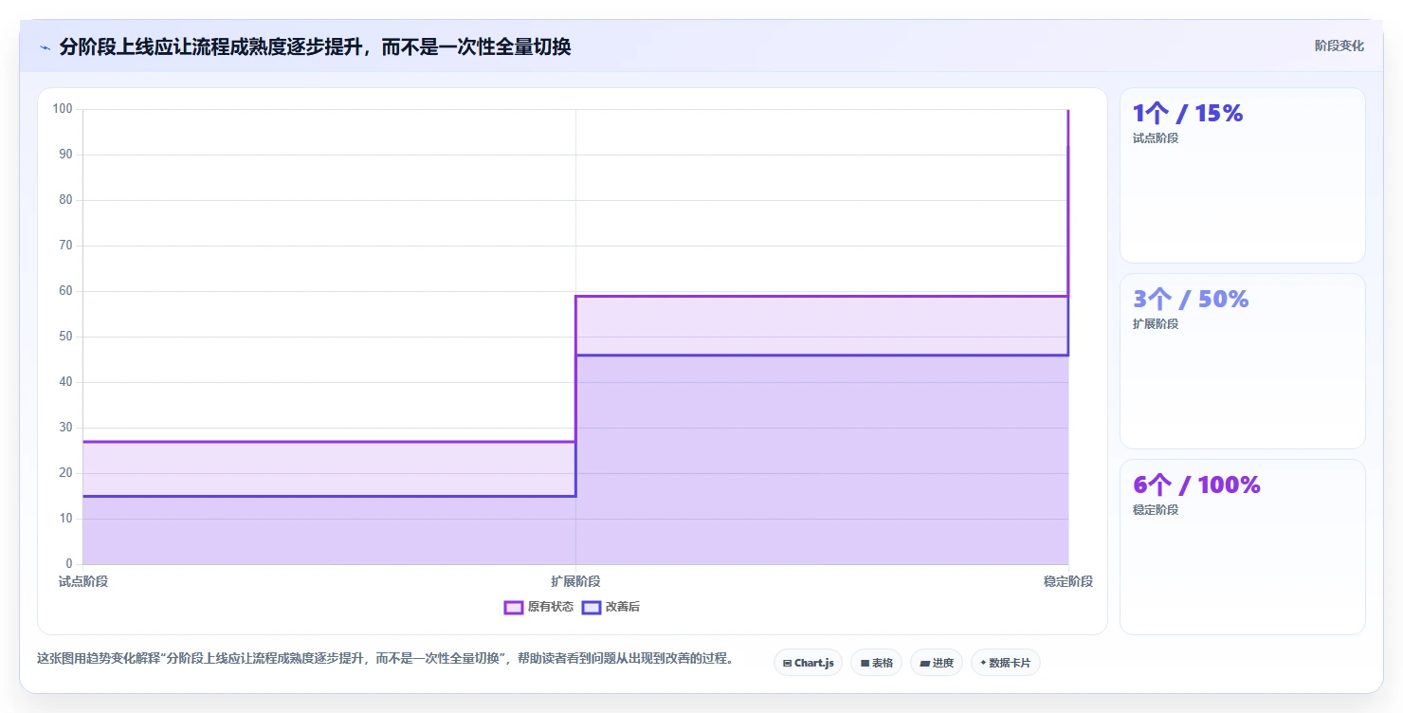Click the y-axis value 50

[x=65, y=337]
